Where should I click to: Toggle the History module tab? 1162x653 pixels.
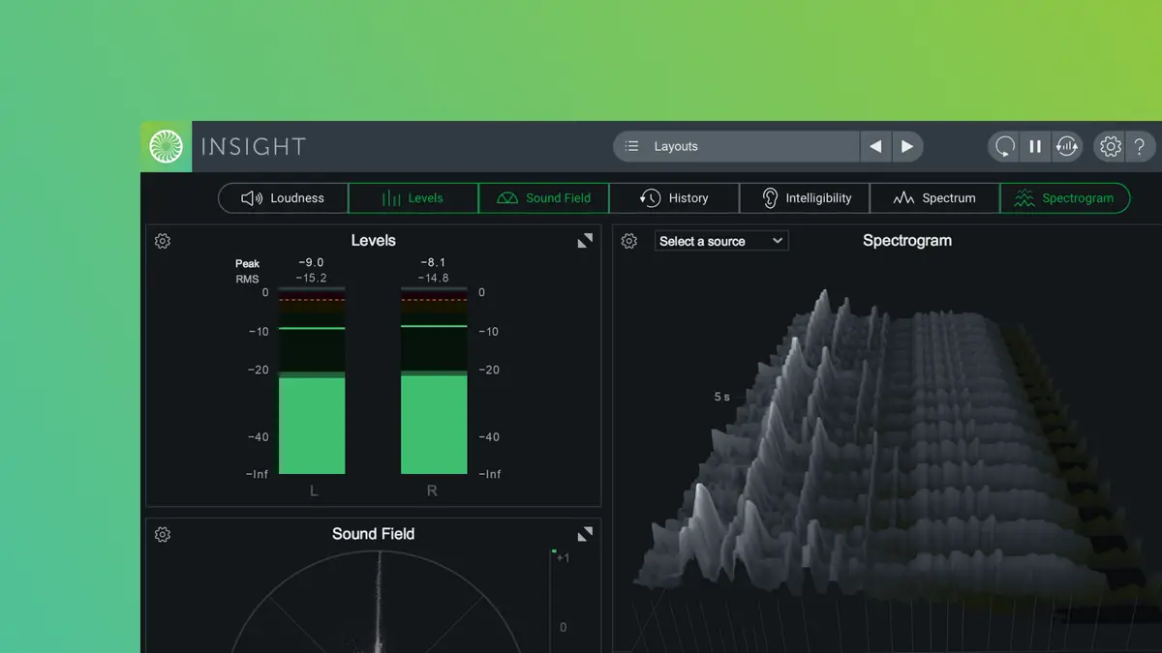pos(674,197)
